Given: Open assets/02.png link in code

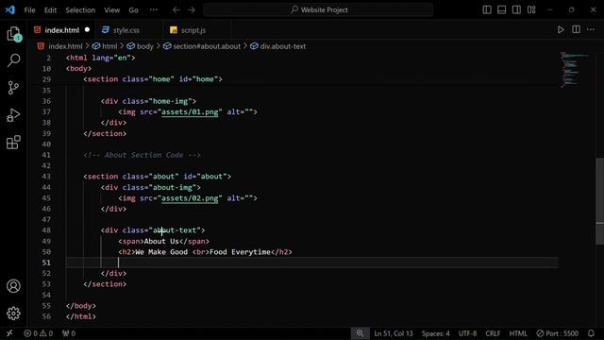Looking at the screenshot, I should pyautogui.click(x=190, y=198).
